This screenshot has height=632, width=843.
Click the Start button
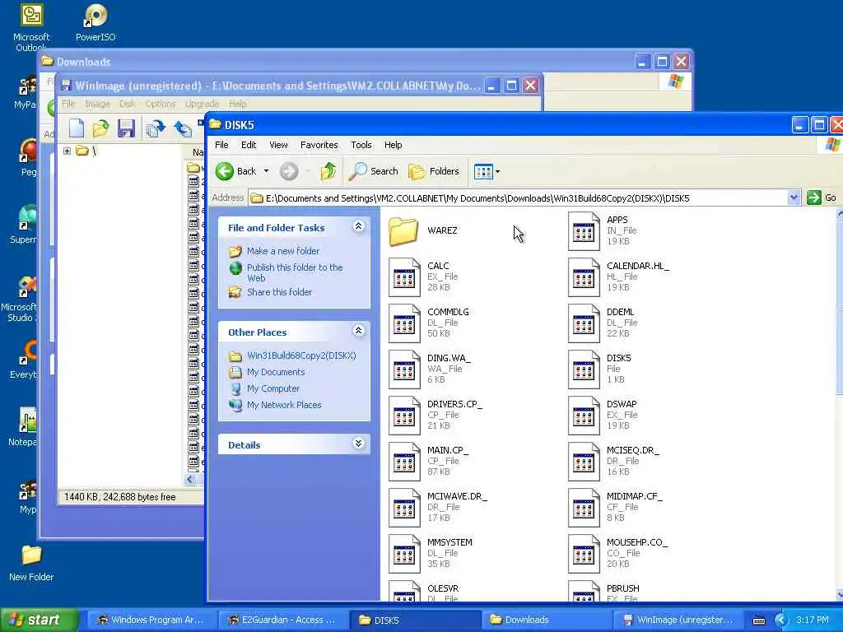pos(40,620)
